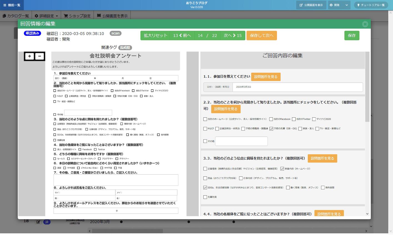393x235 pixels.
Task: Check the 当社のFacebook checkbox in edit panel
Action: (271, 119)
